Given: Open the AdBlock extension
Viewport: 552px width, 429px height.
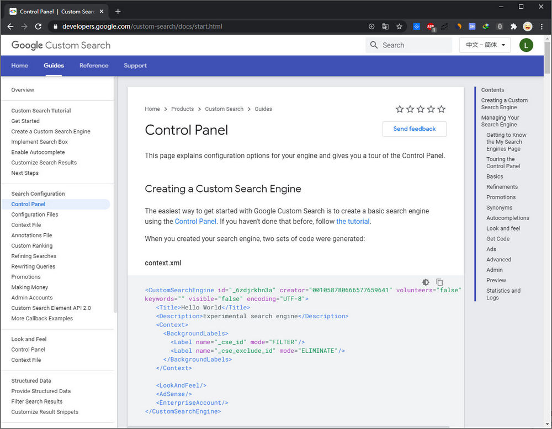Looking at the screenshot, I should tap(431, 26).
